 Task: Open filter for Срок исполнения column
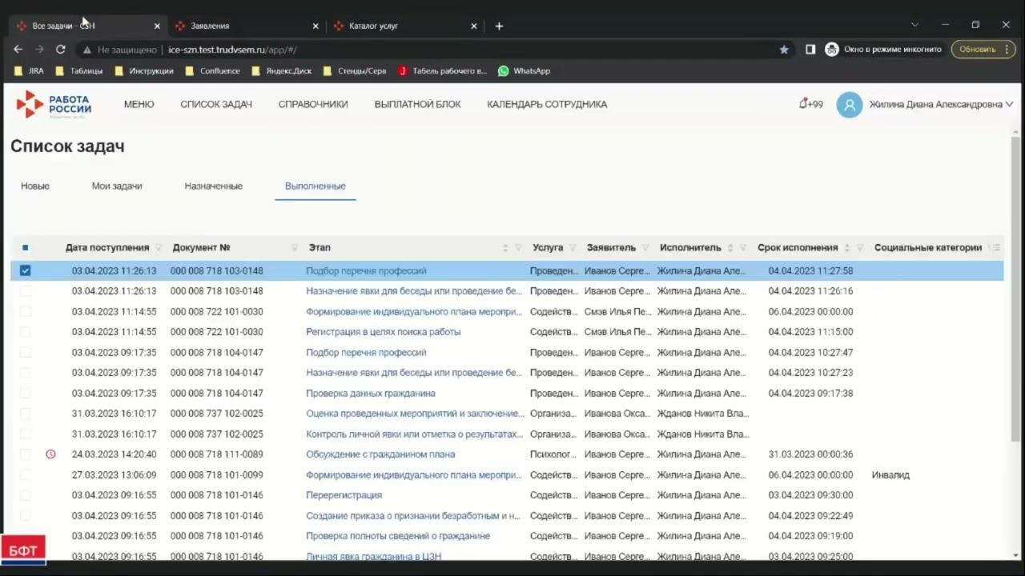coord(860,248)
